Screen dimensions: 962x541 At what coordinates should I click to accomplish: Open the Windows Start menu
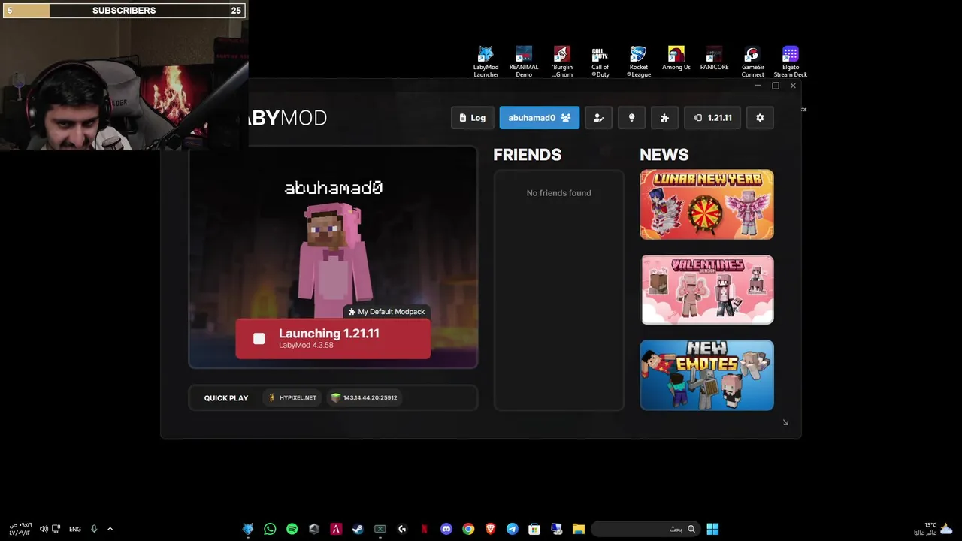[712, 529]
